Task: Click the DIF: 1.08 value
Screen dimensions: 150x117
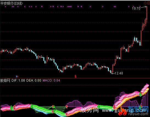Action: tap(18, 80)
